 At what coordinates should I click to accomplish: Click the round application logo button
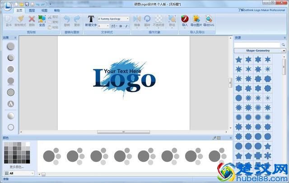pos(7,6)
